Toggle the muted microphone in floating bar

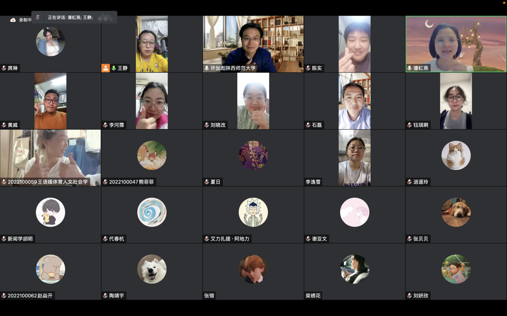(38, 17)
